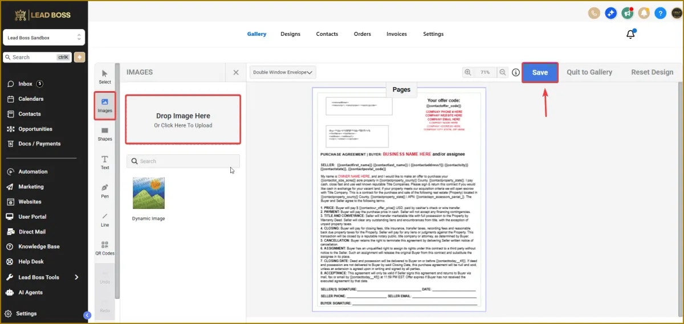The width and height of the screenshot is (684, 324).
Task: Open the Pages tab above canvas
Action: tap(401, 89)
